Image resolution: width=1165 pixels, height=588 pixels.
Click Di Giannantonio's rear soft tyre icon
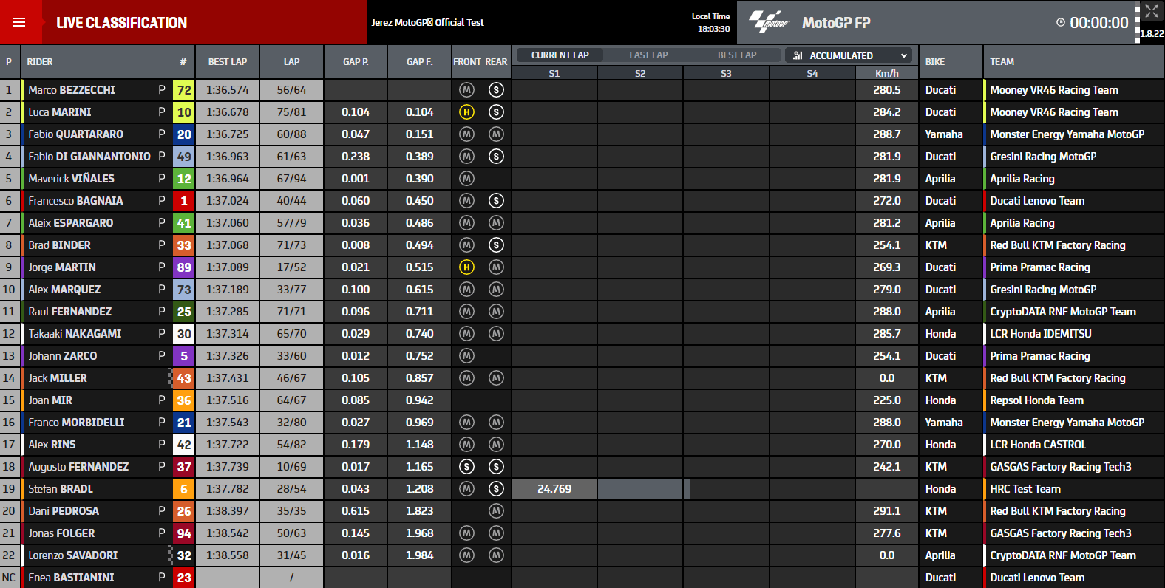pyautogui.click(x=496, y=157)
